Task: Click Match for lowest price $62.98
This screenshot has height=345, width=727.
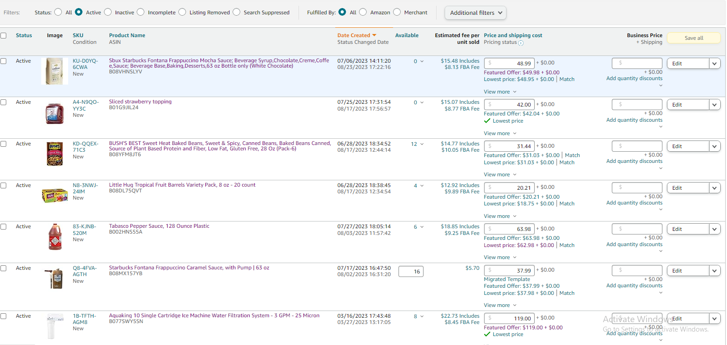Action: 567,245
